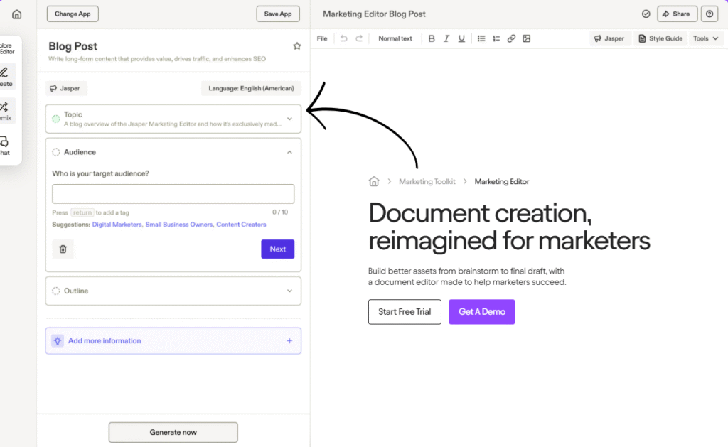Focus the target audience input field
The image size is (728, 447).
(173, 194)
